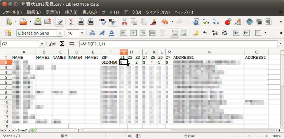The width and height of the screenshot is (284, 139).
Task: Center text horizontally
Action: tap(133, 33)
